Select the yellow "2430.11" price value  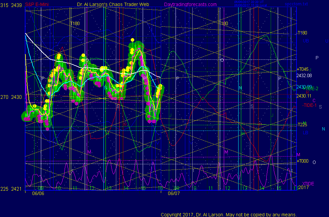(x=304, y=96)
